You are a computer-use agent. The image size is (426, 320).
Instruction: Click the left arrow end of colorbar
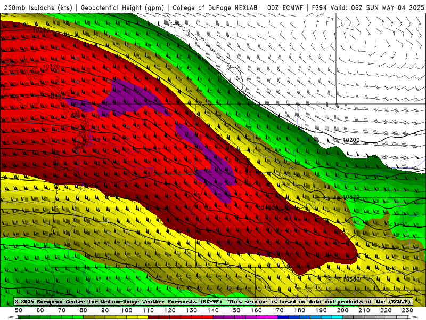[13, 317]
